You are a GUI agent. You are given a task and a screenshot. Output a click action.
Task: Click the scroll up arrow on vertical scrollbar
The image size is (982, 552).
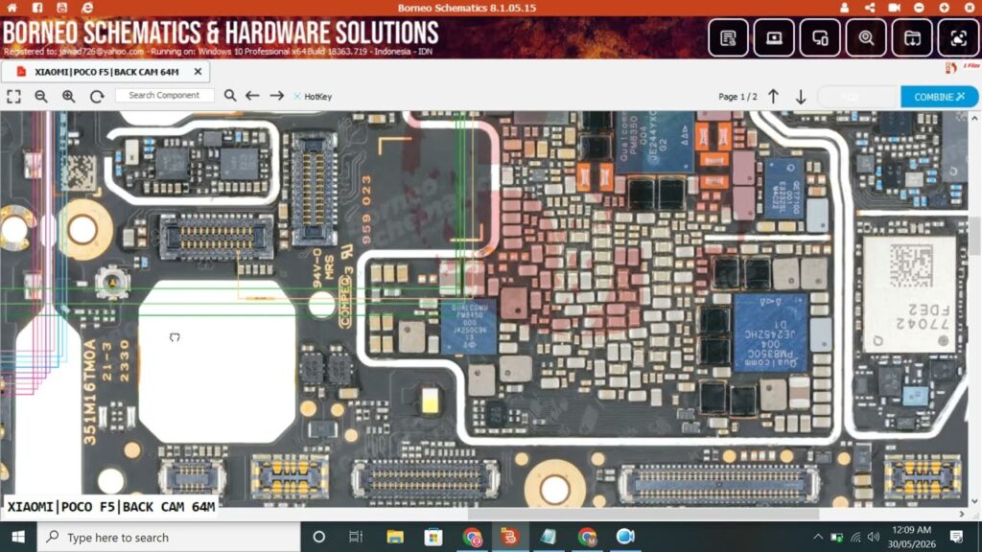click(975, 118)
